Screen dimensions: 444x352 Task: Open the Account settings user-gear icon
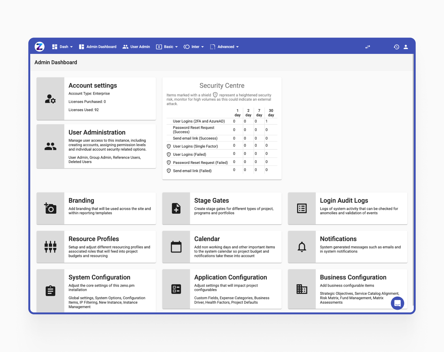[x=50, y=99]
